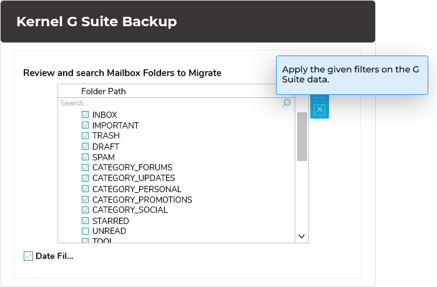Select the TRASH folder label
The height and width of the screenshot is (287, 437).
(106, 135)
